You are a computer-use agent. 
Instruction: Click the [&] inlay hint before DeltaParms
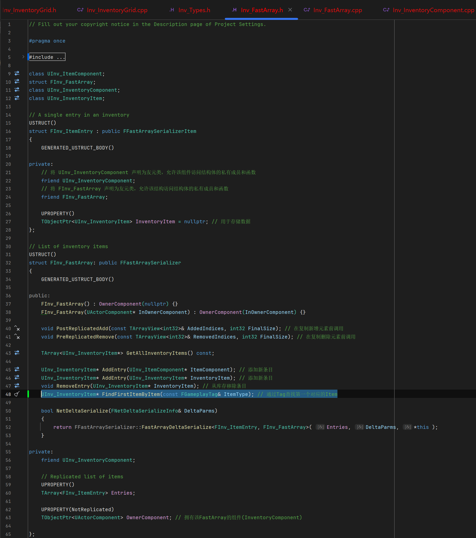tap(360, 427)
